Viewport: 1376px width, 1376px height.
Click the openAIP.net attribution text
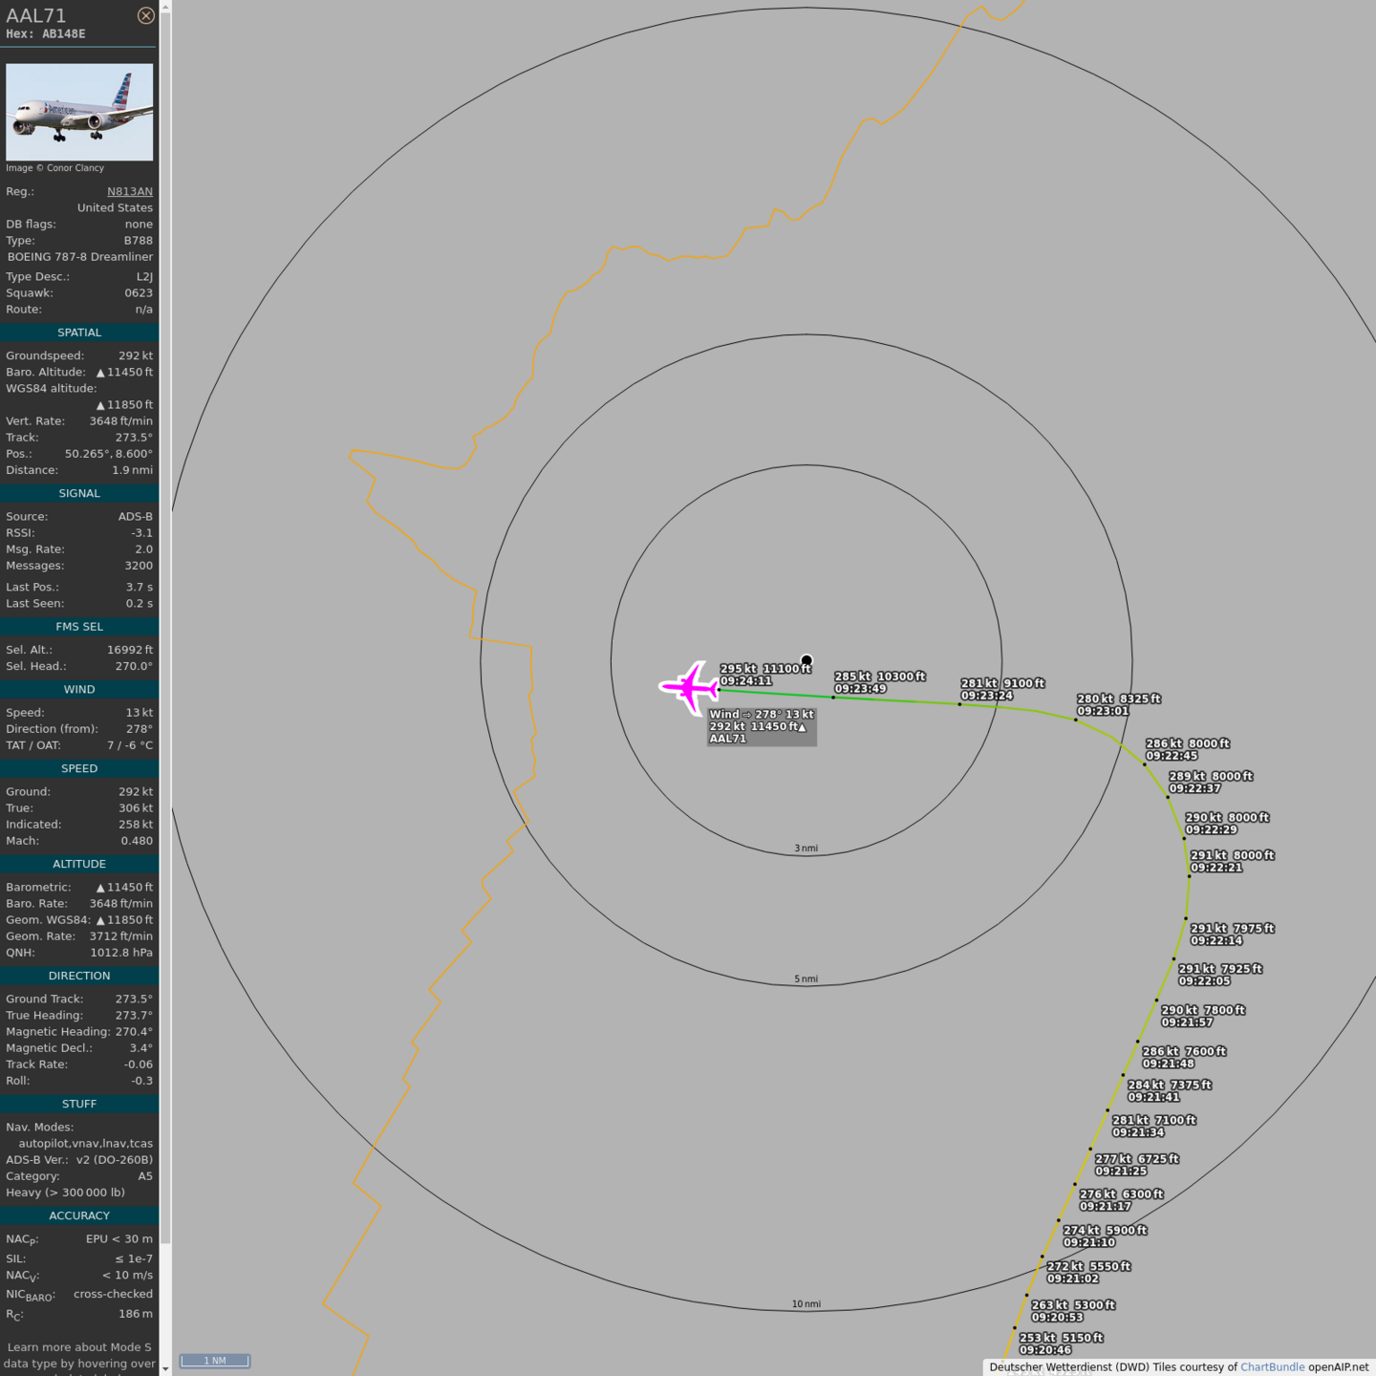click(x=1338, y=1367)
